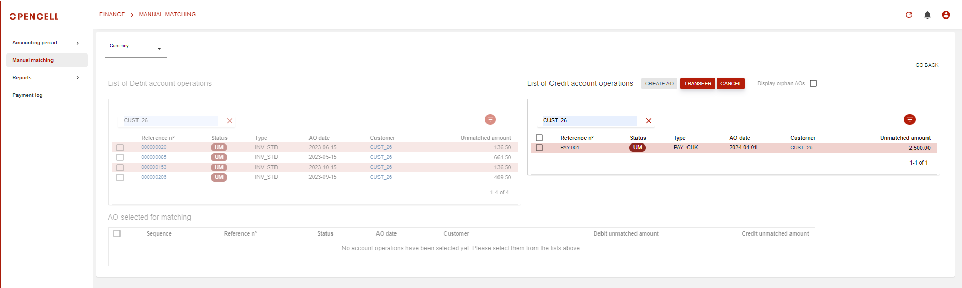
Task: Clear the credit list CUST_26 search
Action: [649, 121]
